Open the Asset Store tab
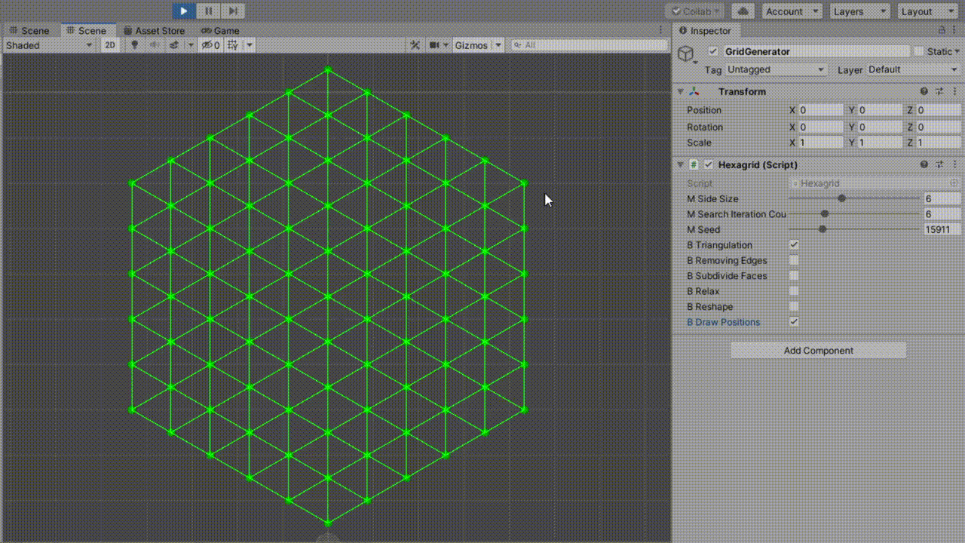Screen dimensions: 965x543 coord(154,31)
